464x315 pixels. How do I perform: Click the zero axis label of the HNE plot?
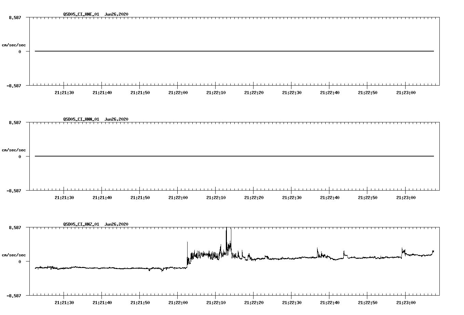coord(20,51)
